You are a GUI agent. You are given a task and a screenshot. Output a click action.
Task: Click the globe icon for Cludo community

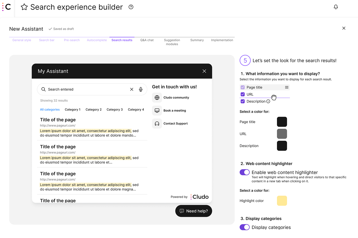click(x=157, y=97)
